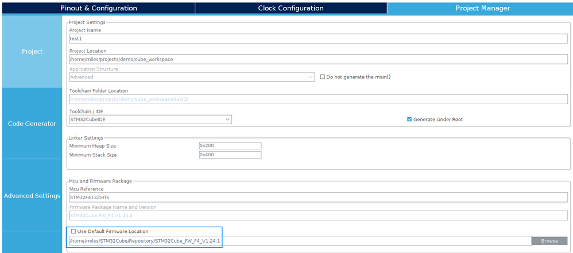Open the Project side section

[x=32, y=52]
